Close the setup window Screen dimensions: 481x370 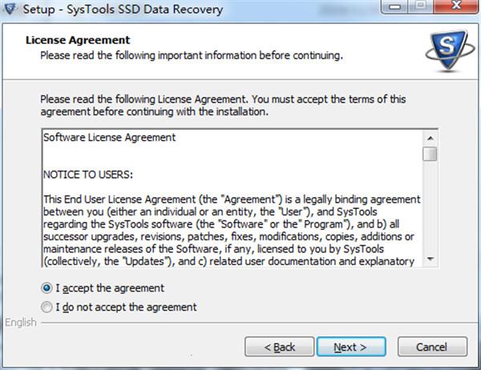click(x=457, y=6)
